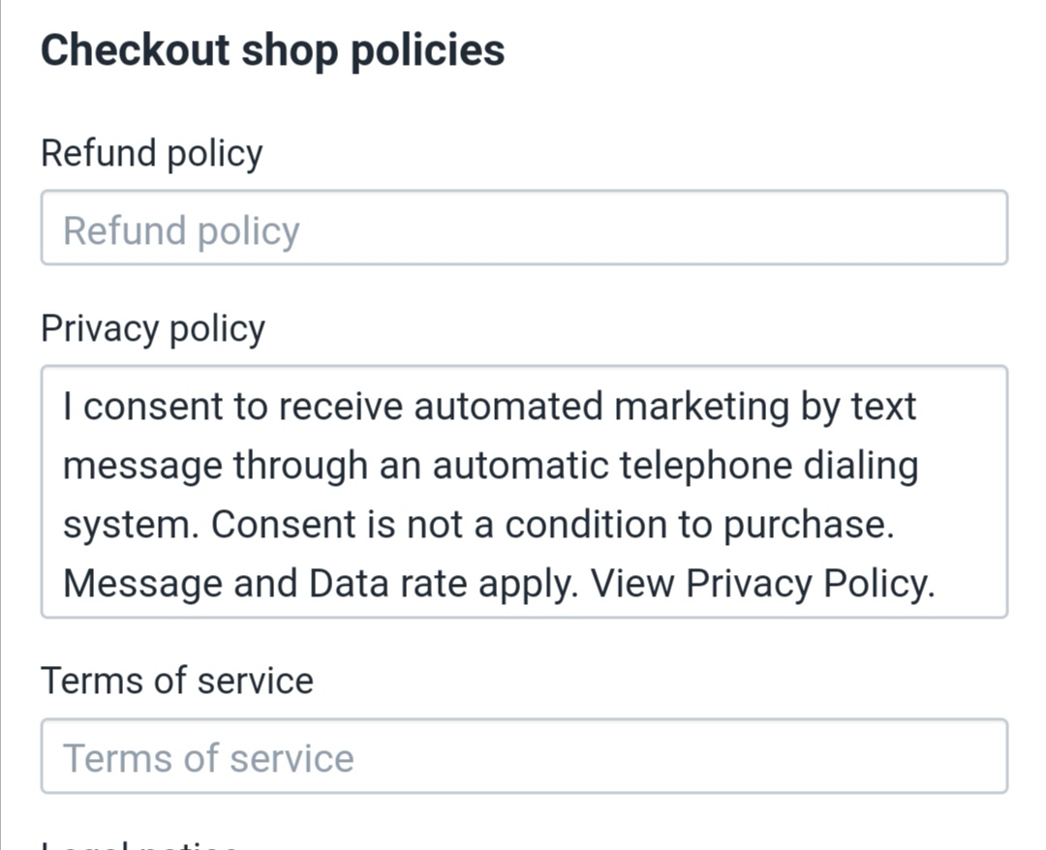This screenshot has width=1046, height=850.
Task: Click the "Terms of service" label above its field
Action: 176,681
